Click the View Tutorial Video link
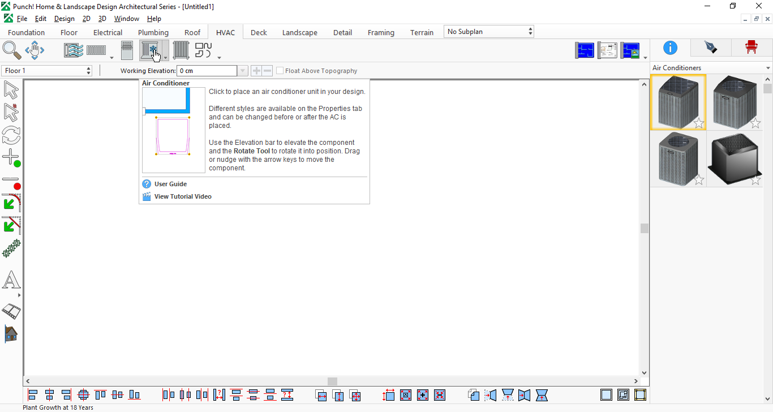773x412 pixels. coord(183,196)
